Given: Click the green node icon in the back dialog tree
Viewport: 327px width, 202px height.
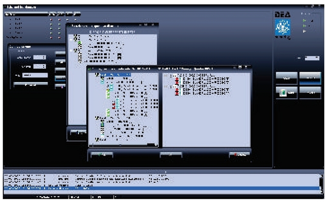Looking at the screenshot, I should point(80,43).
